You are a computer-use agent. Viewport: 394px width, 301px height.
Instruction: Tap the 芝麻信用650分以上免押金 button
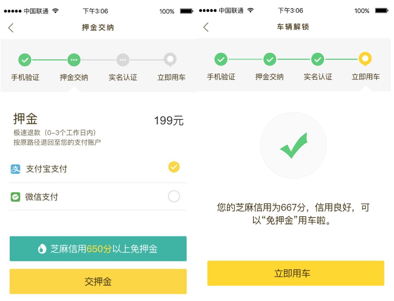[98, 249]
